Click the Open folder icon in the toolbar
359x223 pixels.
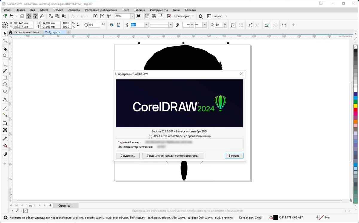pos(12,16)
